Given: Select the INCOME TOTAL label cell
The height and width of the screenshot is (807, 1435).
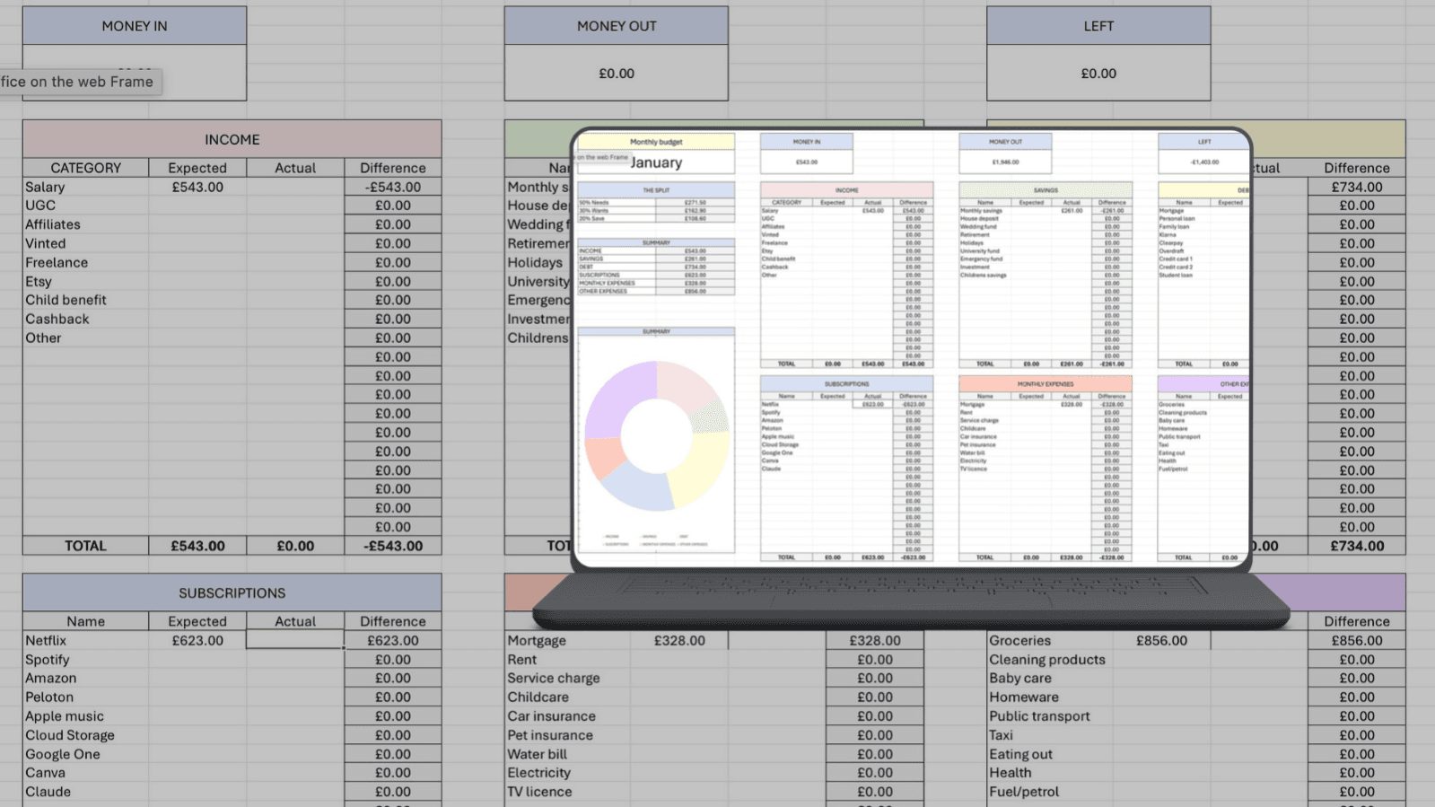Looking at the screenshot, I should pyautogui.click(x=86, y=546).
